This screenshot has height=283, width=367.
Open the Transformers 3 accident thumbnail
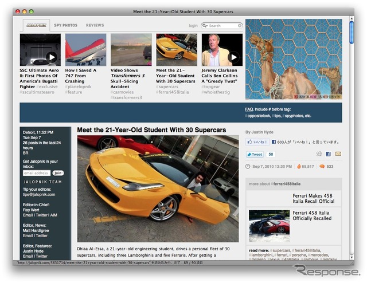tap(131, 50)
